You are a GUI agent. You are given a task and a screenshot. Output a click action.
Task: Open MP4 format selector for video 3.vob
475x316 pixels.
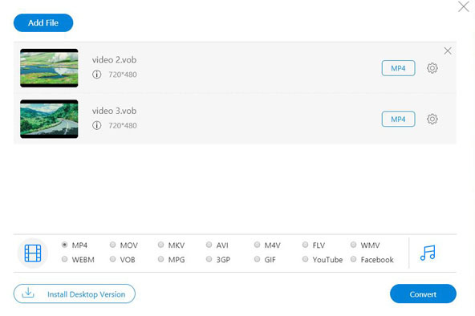click(398, 119)
